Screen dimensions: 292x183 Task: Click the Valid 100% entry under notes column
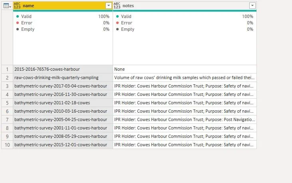coord(185,16)
